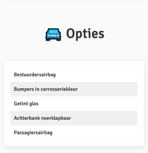Click the word "neerklapbaar"
This screenshot has height=153, width=148.
[56, 118]
